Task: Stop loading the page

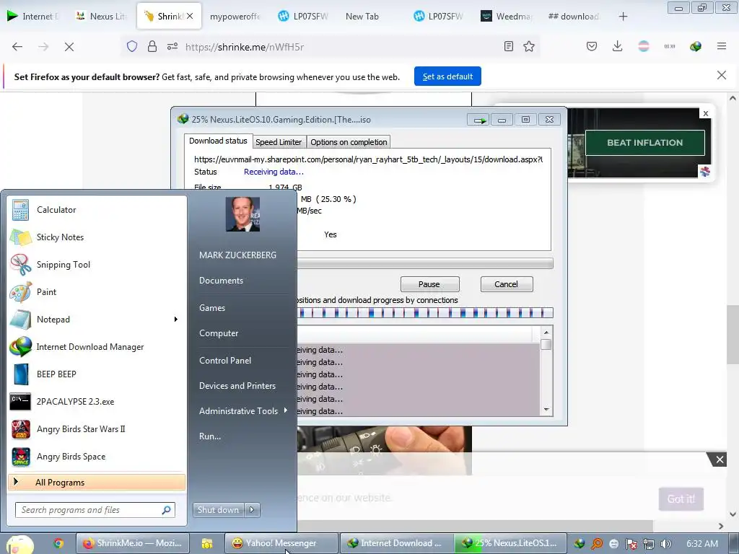Action: tap(69, 47)
